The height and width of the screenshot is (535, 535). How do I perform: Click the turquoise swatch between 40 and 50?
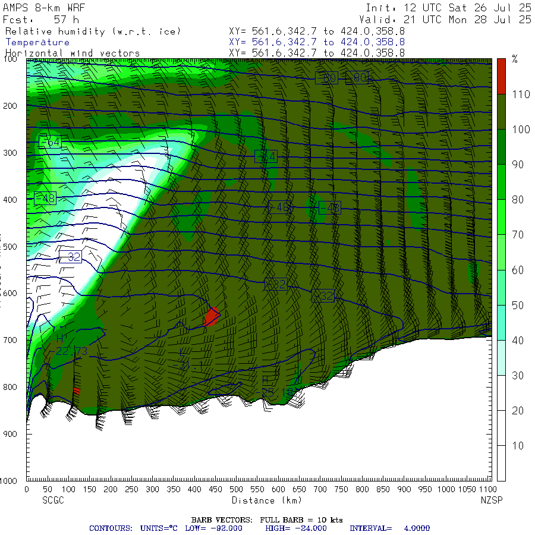tap(501, 322)
